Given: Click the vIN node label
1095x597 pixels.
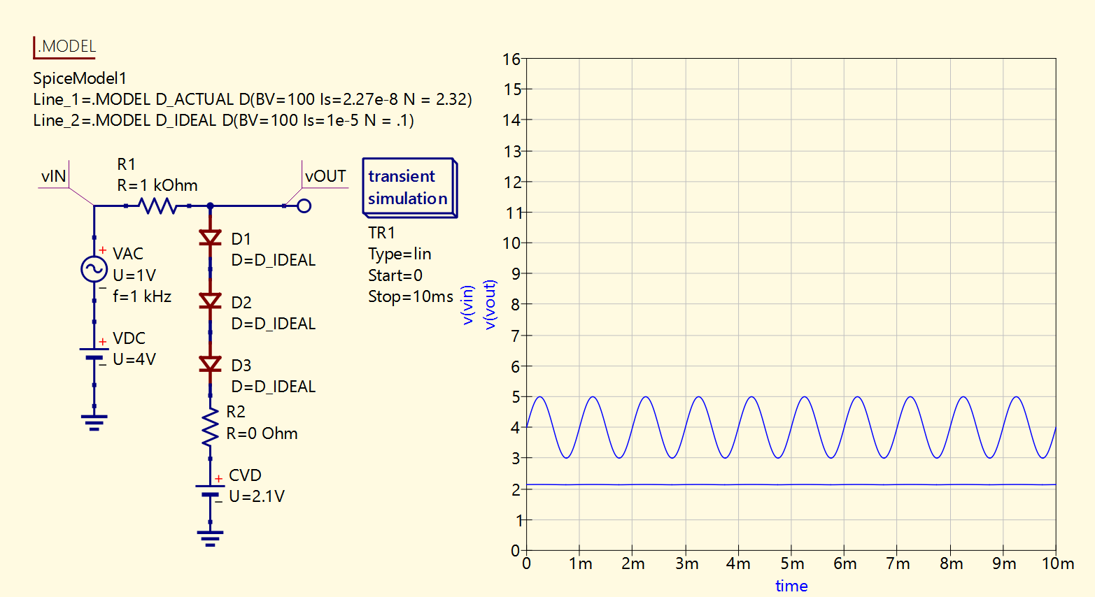Looking at the screenshot, I should (x=53, y=176).
